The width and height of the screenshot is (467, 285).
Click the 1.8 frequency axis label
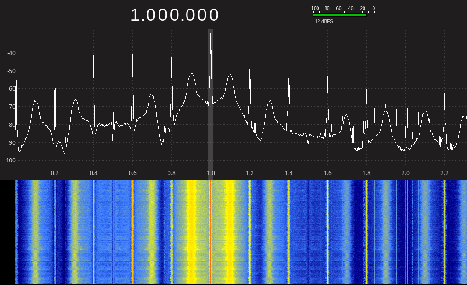tap(367, 173)
